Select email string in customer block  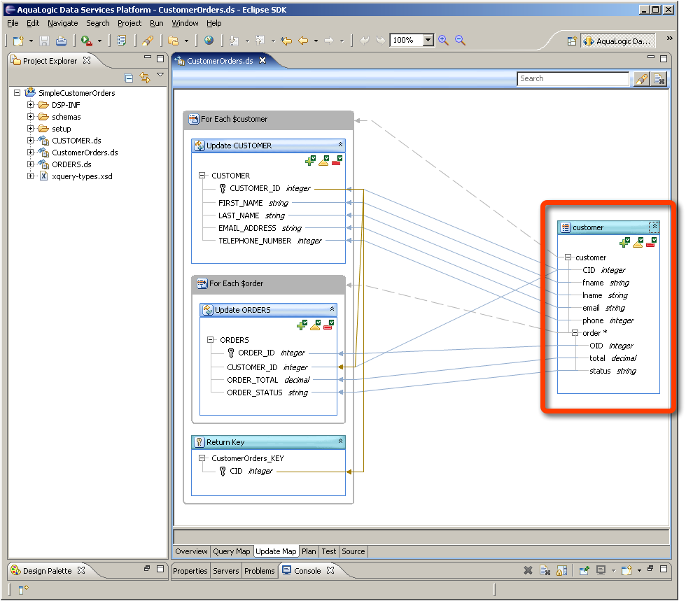coord(603,308)
